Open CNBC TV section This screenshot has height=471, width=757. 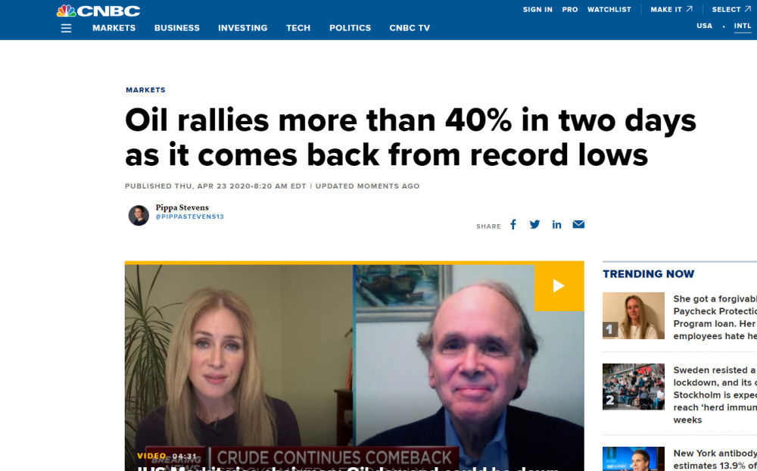point(410,28)
